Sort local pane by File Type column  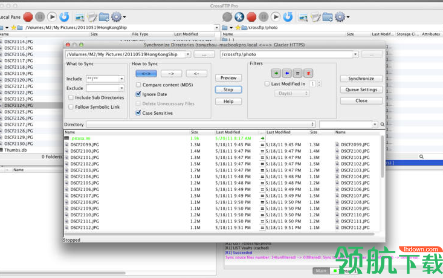coord(140,34)
